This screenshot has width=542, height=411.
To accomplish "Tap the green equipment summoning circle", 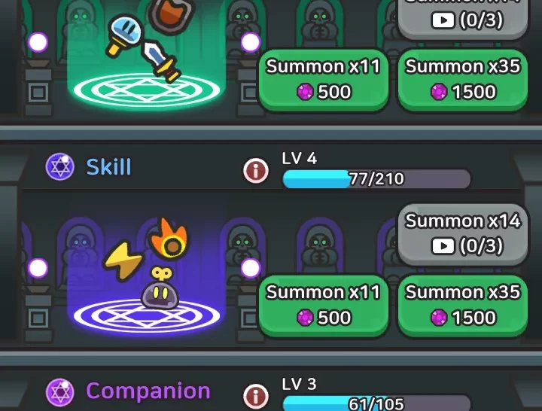I will click(147, 90).
